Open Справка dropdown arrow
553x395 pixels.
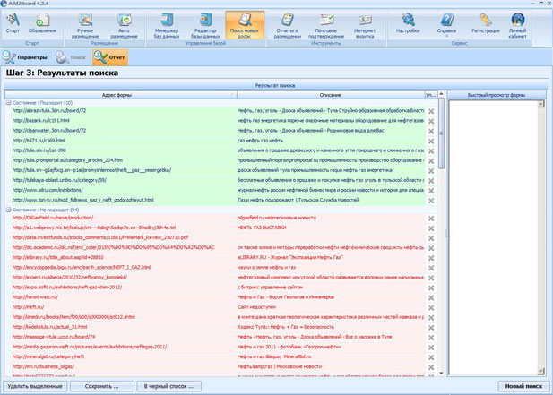click(x=446, y=36)
